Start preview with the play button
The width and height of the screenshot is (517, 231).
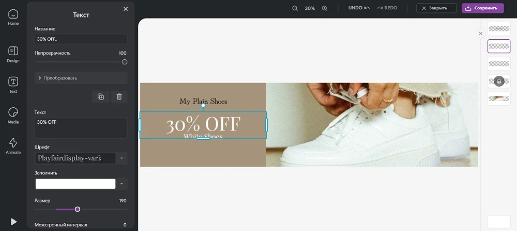13,221
